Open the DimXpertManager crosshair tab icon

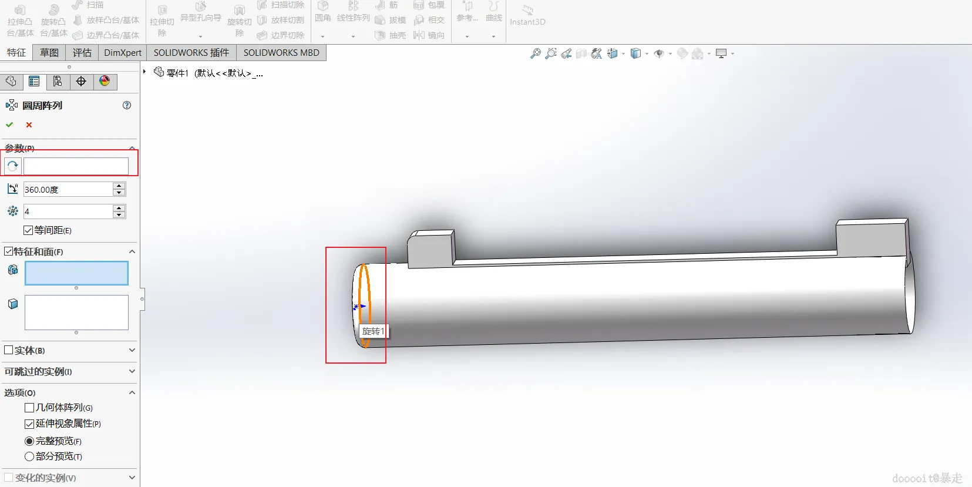[81, 81]
